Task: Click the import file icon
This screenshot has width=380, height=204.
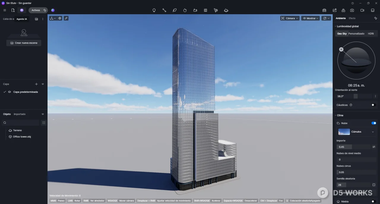Action: pyautogui.click(x=13, y=10)
